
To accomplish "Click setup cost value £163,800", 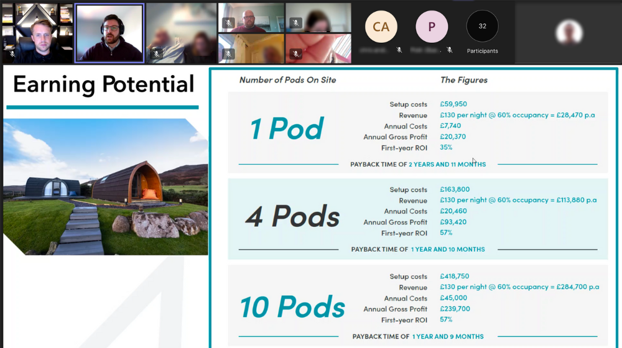I will tap(455, 190).
